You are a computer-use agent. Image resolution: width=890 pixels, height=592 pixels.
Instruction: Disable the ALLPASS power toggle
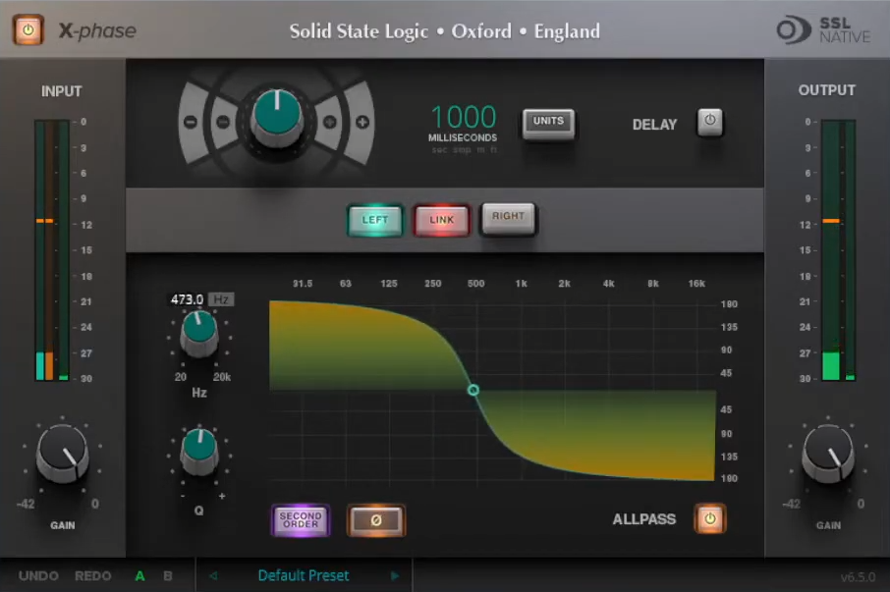[x=709, y=519]
